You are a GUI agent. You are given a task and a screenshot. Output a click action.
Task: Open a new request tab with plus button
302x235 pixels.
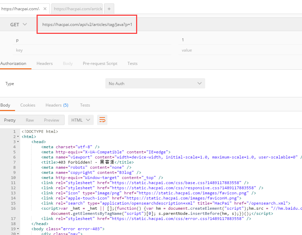109,9
